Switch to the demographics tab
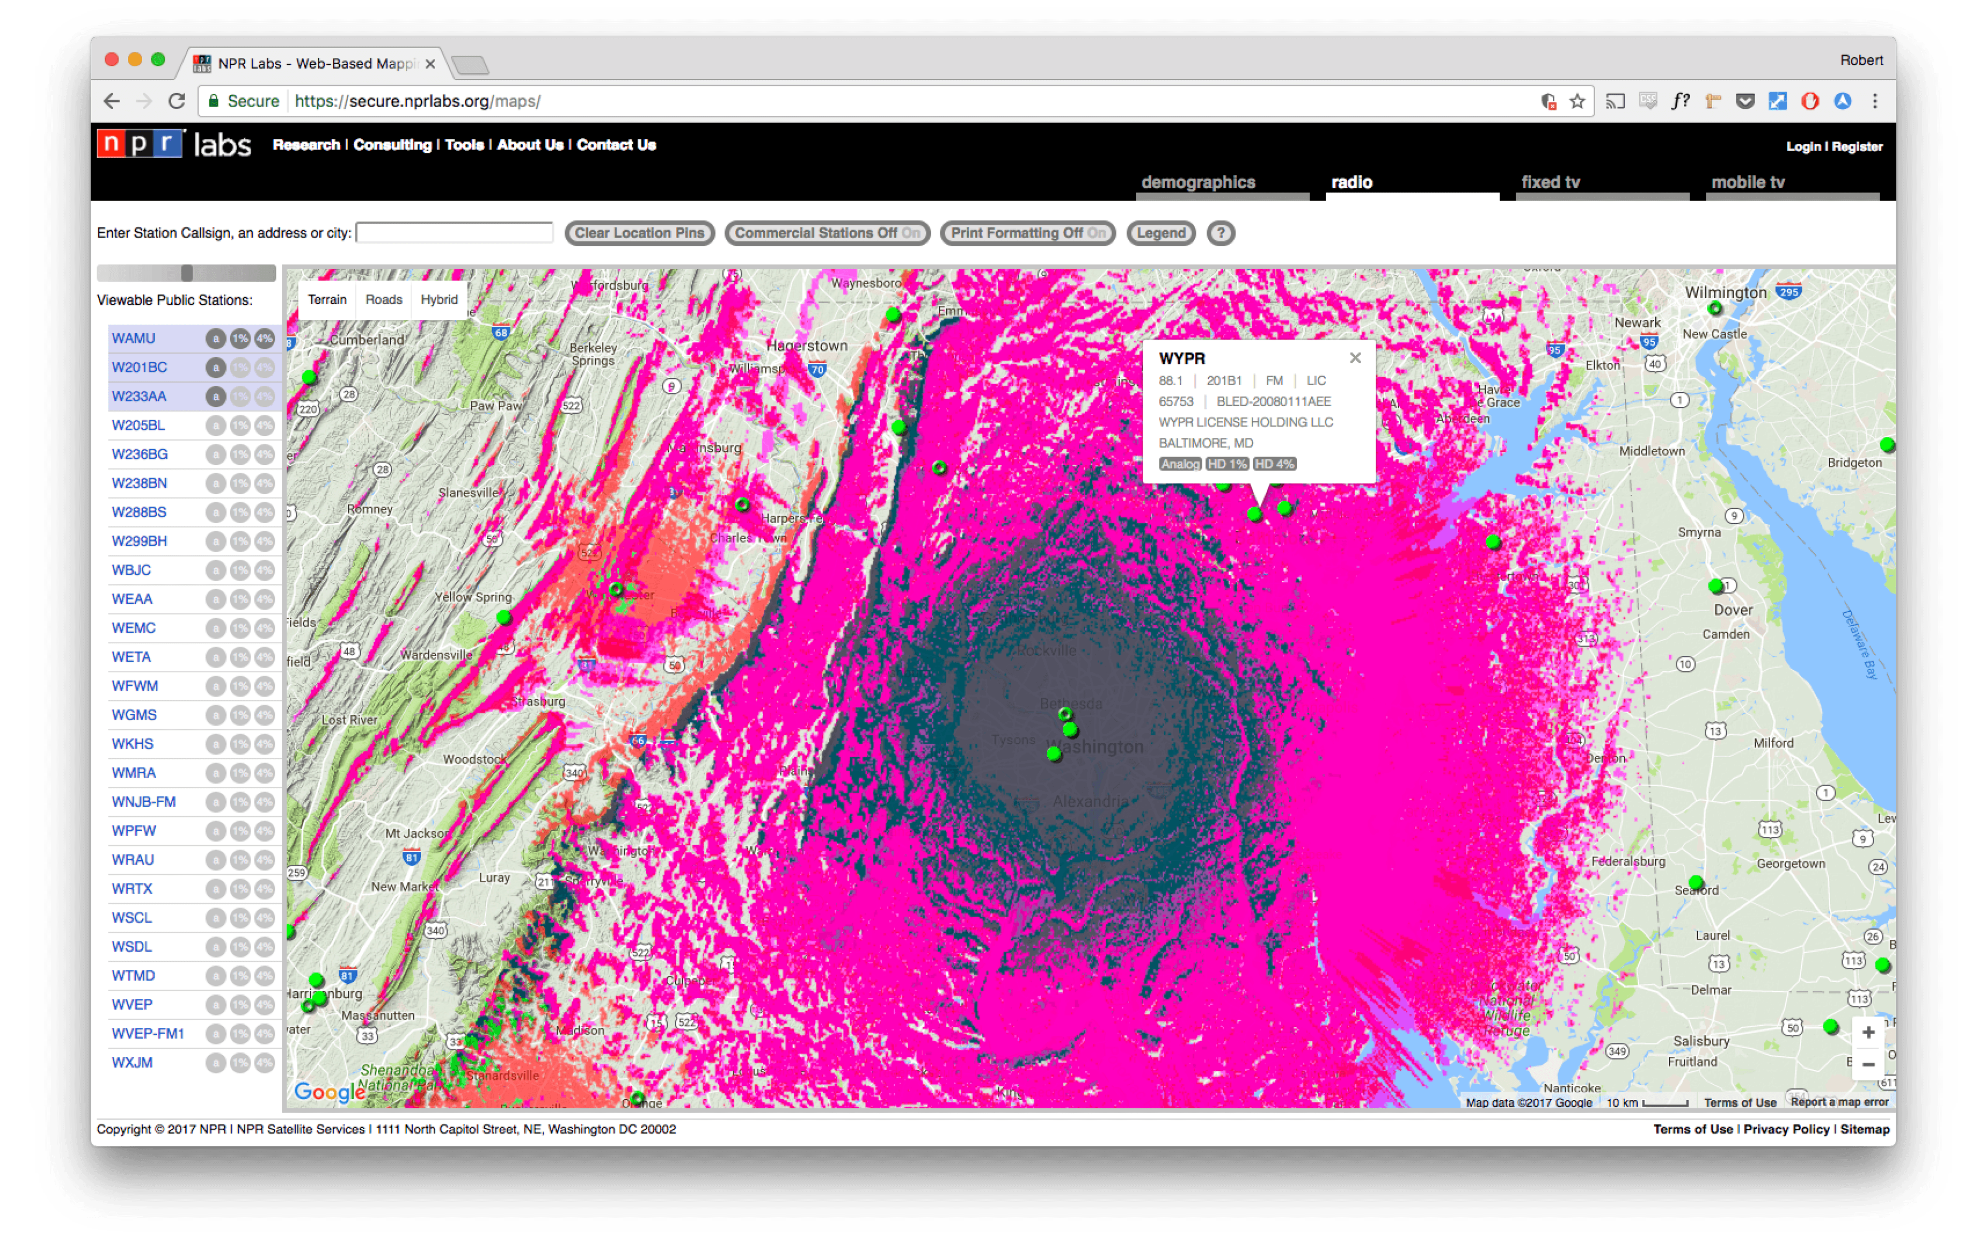Viewport: 1987px width, 1239px height. [x=1197, y=182]
